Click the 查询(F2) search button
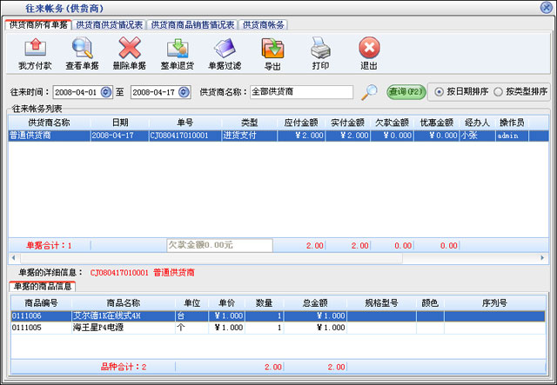The height and width of the screenshot is (385, 557). (x=406, y=92)
